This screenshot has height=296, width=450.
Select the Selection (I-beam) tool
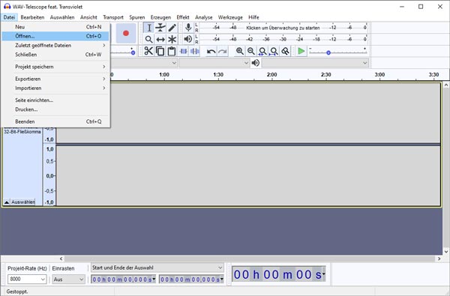click(x=148, y=28)
